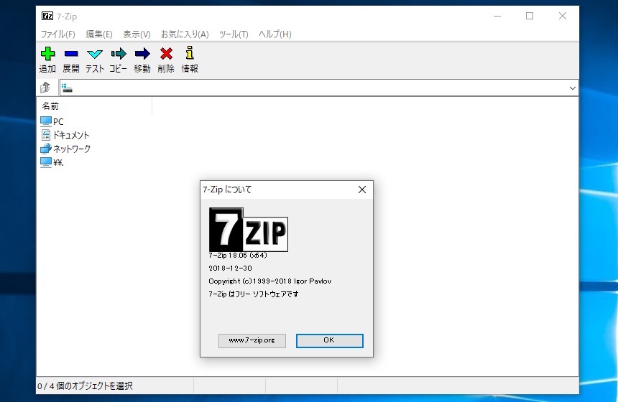Open the 編集(E) menu
The height and width of the screenshot is (402, 618).
(99, 34)
